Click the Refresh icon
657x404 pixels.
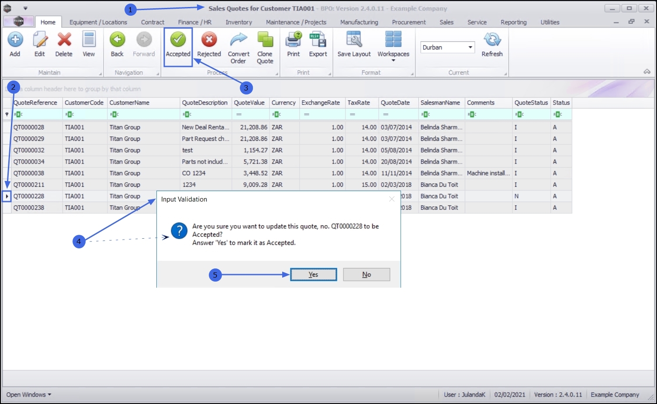[x=492, y=40]
